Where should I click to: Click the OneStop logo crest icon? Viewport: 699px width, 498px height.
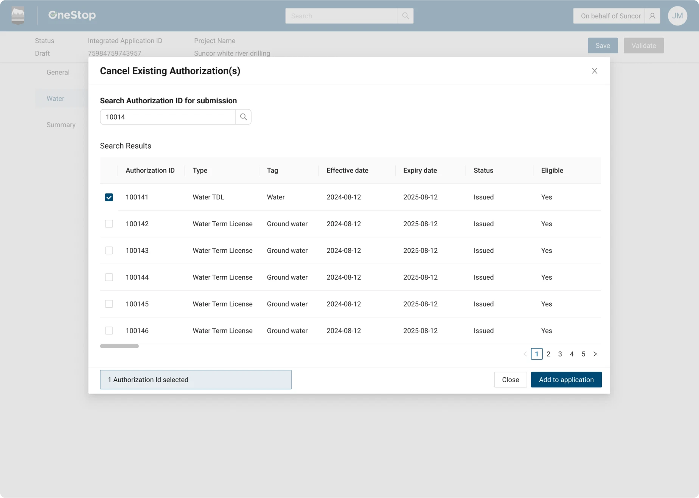click(x=18, y=16)
